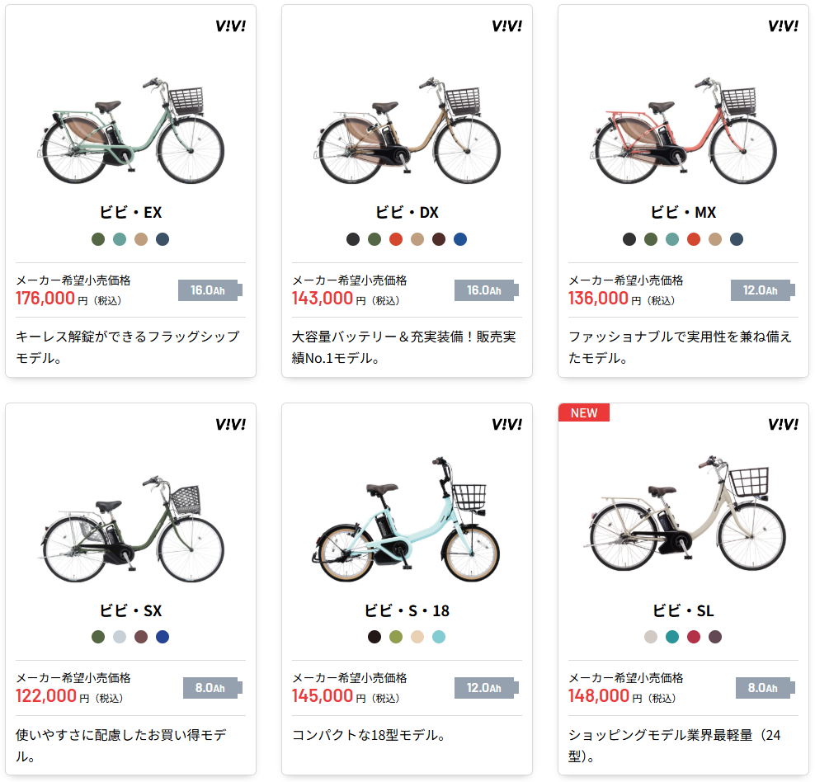Click the 16.0Ah battery icon on ビビ・EX
Viewport: 815px width, 782px height.
pyautogui.click(x=211, y=290)
